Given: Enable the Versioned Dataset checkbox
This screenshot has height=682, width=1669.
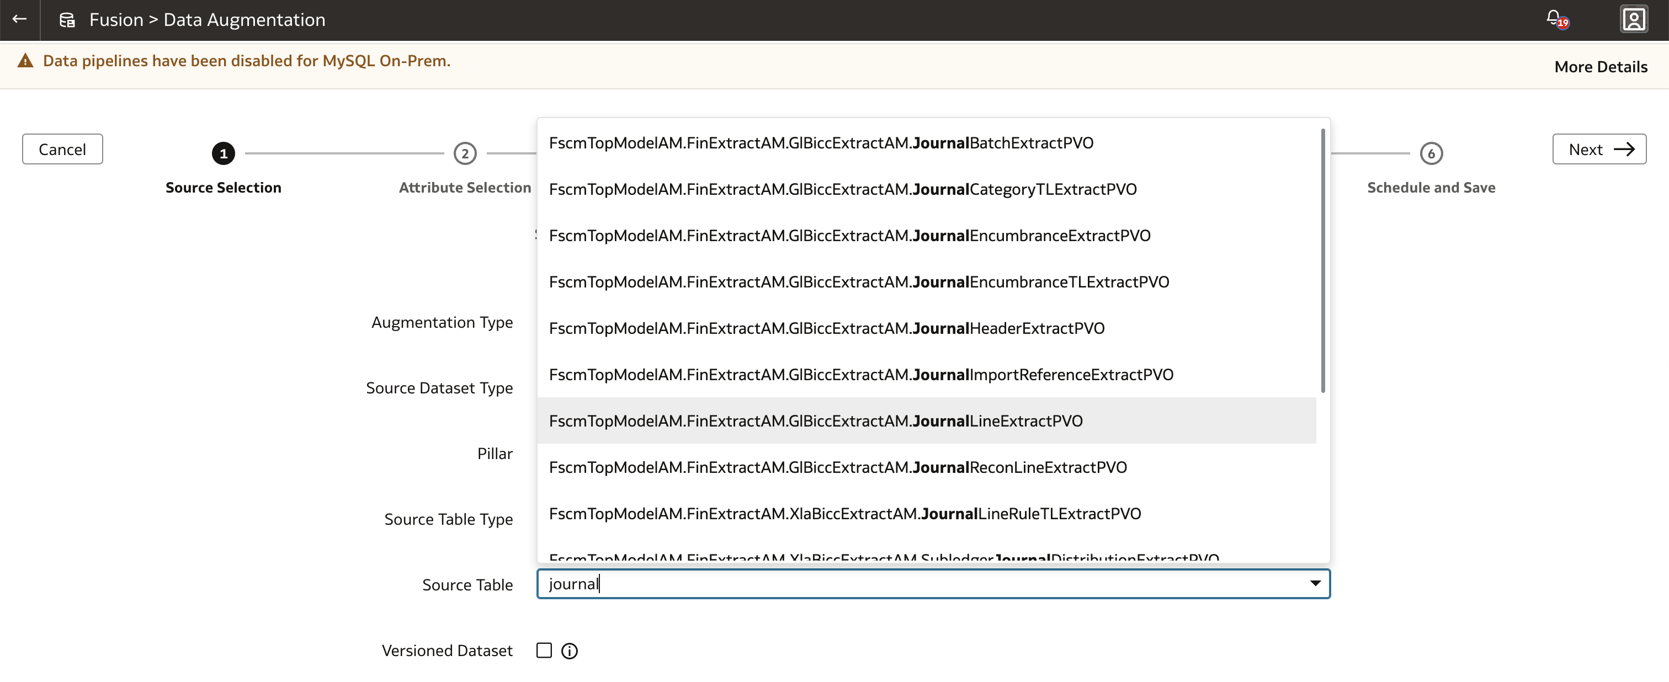Looking at the screenshot, I should (x=544, y=650).
